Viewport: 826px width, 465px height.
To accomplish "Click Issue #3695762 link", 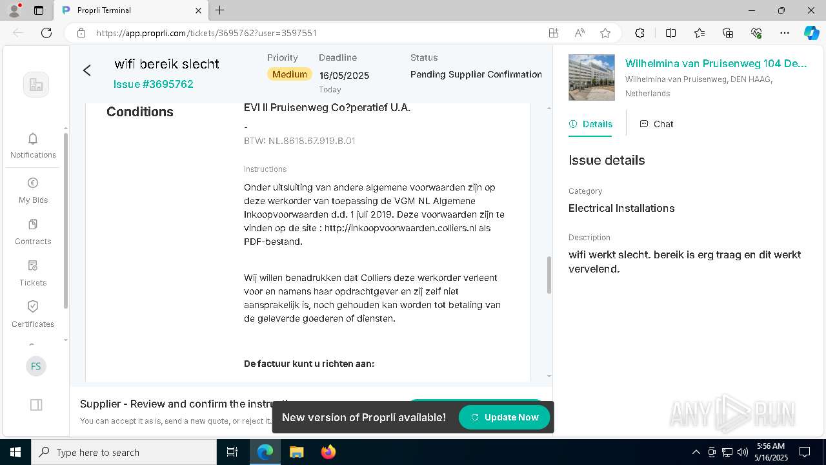I will pyautogui.click(x=153, y=84).
